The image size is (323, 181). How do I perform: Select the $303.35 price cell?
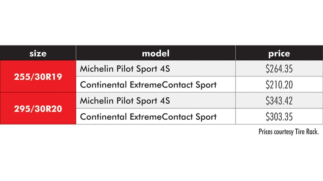tap(279, 116)
